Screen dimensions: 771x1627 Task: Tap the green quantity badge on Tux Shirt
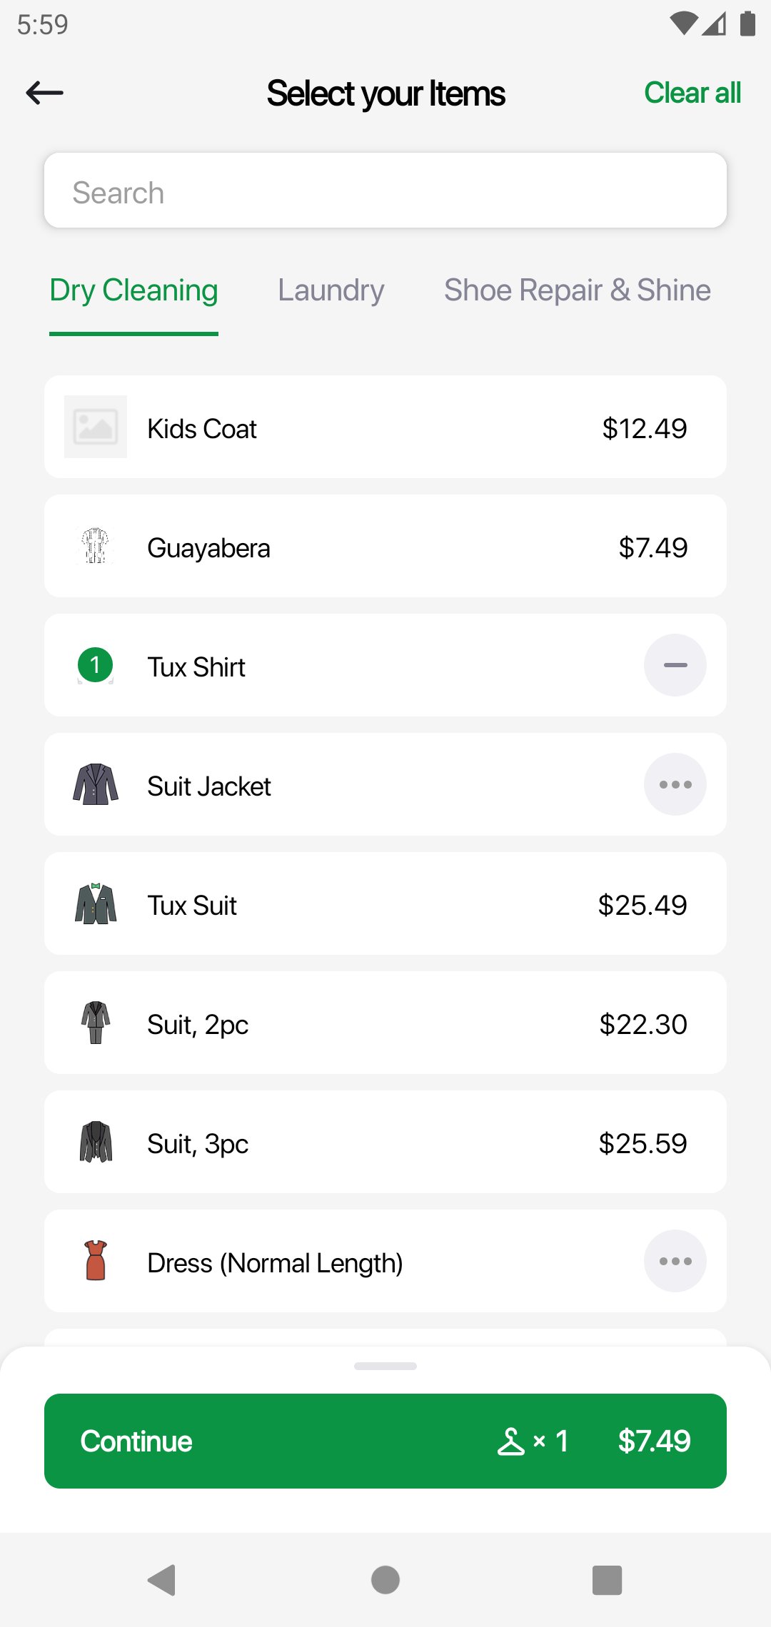[96, 665]
